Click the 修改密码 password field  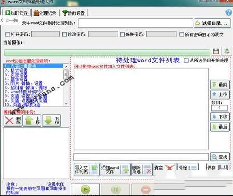[x=103, y=34]
